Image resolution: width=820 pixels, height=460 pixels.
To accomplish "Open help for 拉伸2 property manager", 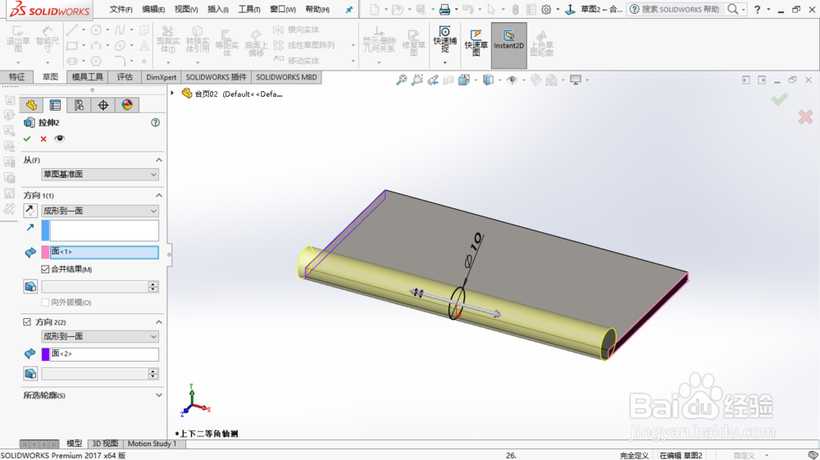I will [x=155, y=123].
